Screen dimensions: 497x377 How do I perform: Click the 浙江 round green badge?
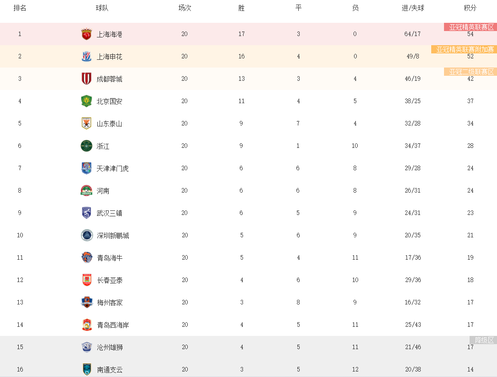86,146
